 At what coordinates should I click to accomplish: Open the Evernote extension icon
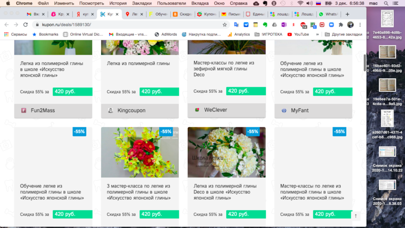(265, 25)
